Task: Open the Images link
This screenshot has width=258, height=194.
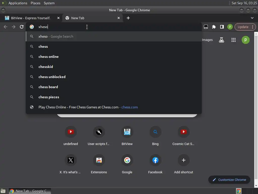Action: point(207,40)
